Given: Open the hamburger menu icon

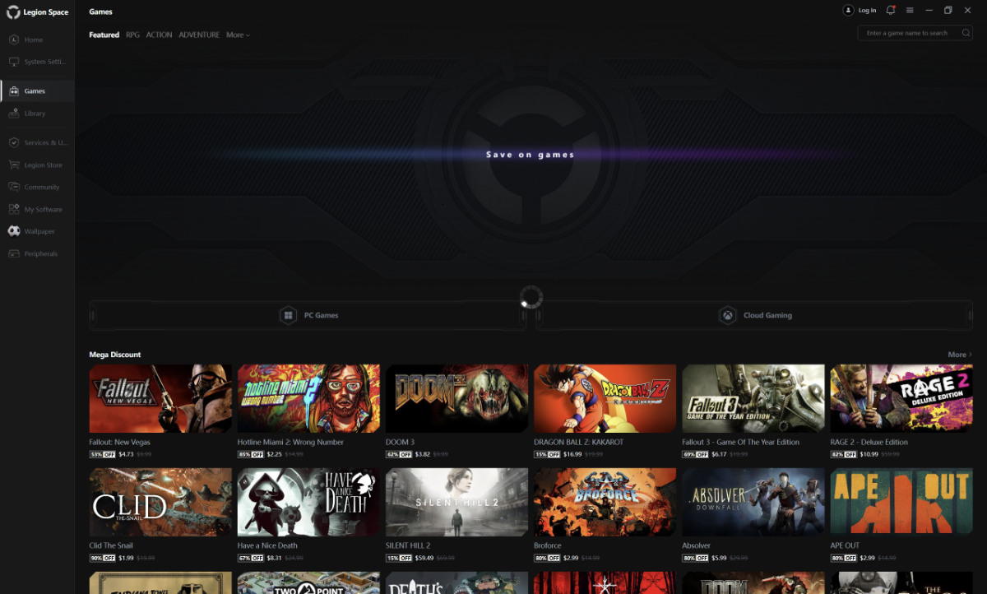Looking at the screenshot, I should (910, 10).
